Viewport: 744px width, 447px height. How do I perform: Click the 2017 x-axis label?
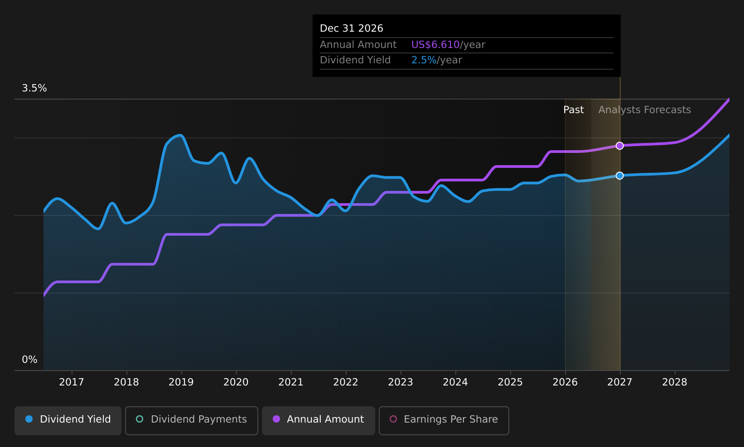click(72, 382)
